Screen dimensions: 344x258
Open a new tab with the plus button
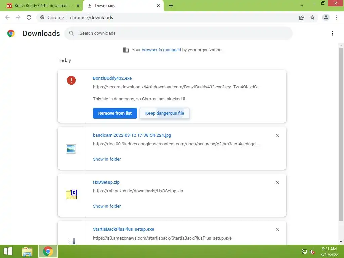point(171,6)
